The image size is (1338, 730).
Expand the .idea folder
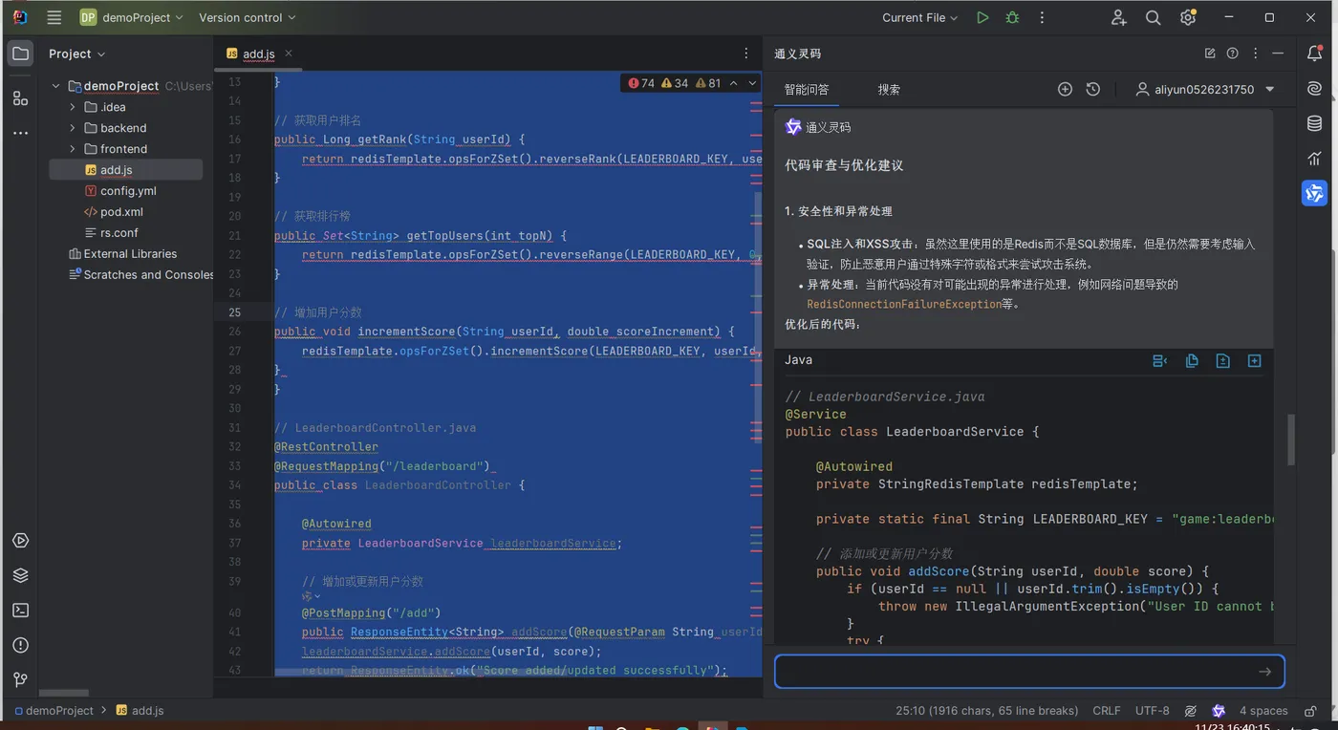[x=73, y=107]
